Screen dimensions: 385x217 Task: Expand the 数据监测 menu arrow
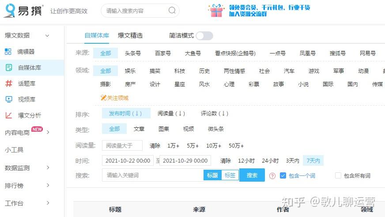tap(48, 168)
